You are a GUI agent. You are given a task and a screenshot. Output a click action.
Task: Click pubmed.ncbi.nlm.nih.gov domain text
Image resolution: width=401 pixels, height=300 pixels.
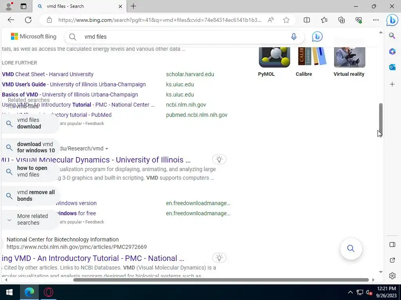coord(197,115)
